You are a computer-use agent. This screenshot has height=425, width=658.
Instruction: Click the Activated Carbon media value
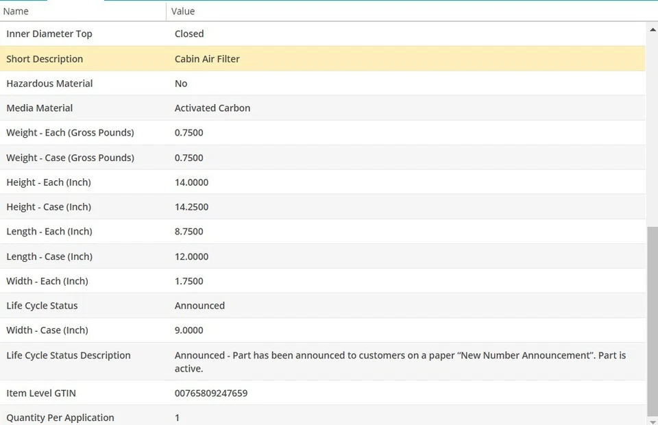tap(212, 108)
